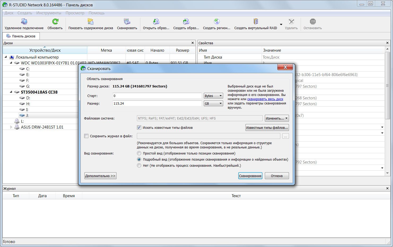Open Изменить... file system dropdown
Screen dimensions: 393x247
click(277, 118)
